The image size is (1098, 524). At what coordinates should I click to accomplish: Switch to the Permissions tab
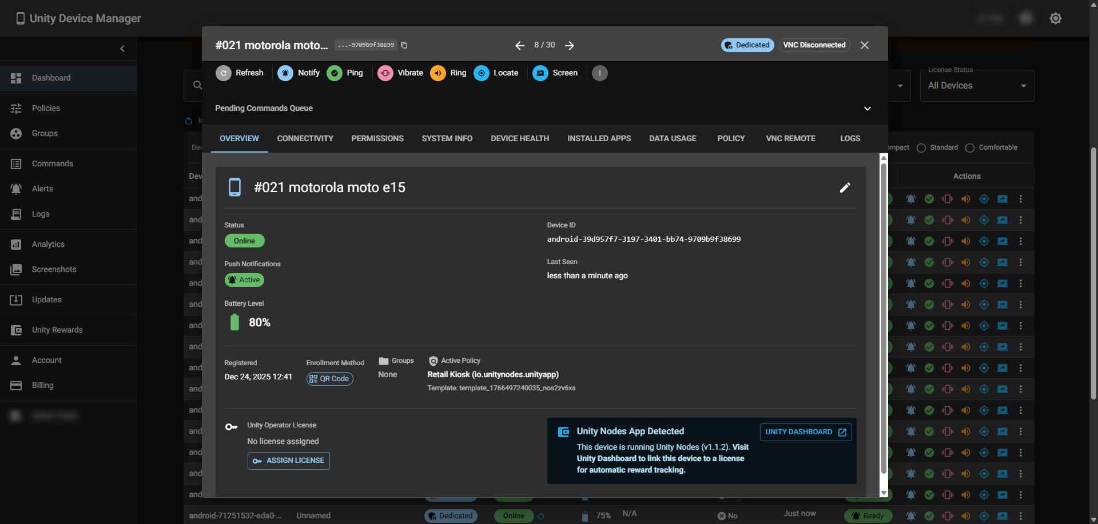pos(377,139)
